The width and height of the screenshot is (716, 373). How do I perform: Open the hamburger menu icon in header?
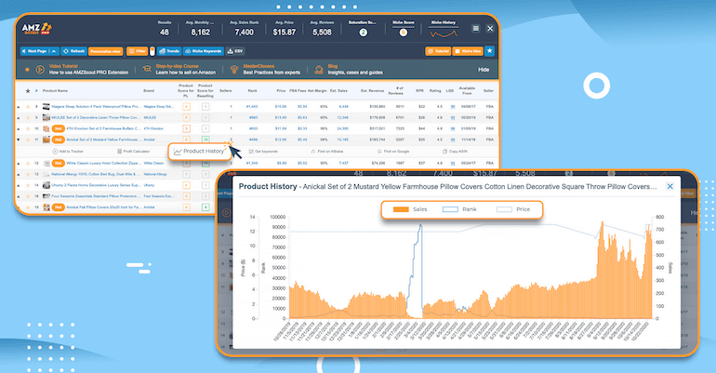point(475,28)
